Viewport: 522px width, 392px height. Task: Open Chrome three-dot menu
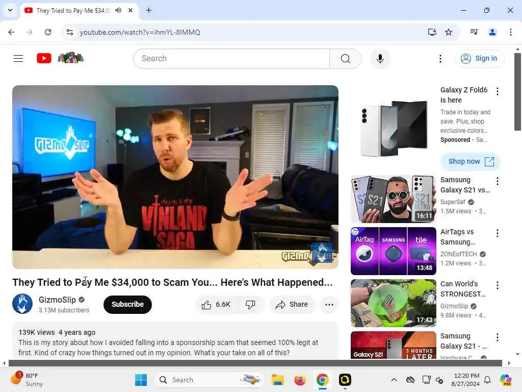(x=511, y=32)
